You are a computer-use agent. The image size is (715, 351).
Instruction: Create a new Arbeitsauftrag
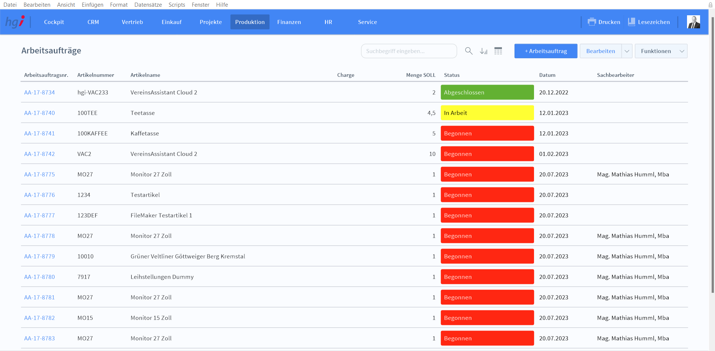[x=546, y=51]
